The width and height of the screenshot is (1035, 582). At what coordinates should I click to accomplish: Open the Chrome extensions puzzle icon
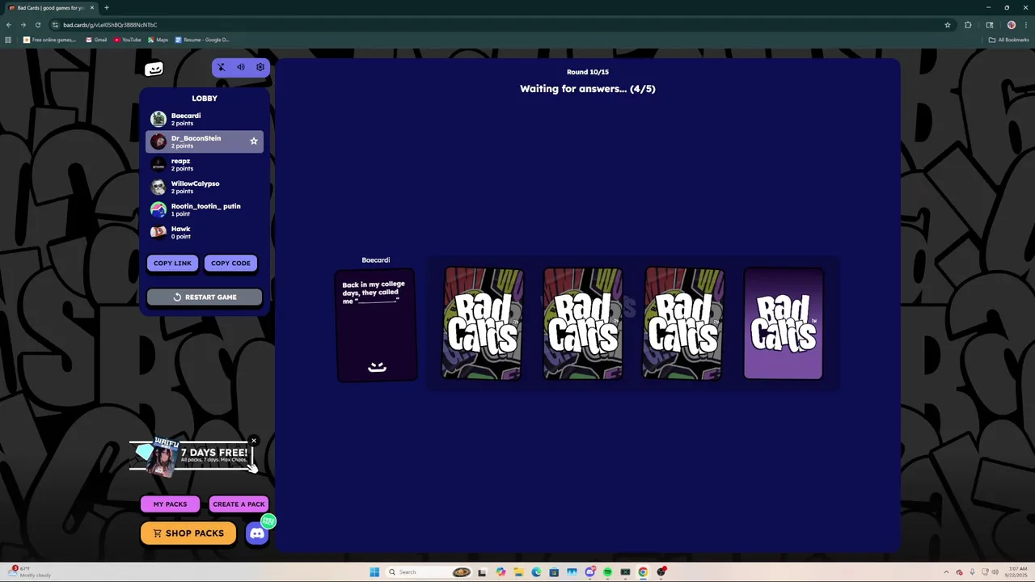[x=968, y=25]
